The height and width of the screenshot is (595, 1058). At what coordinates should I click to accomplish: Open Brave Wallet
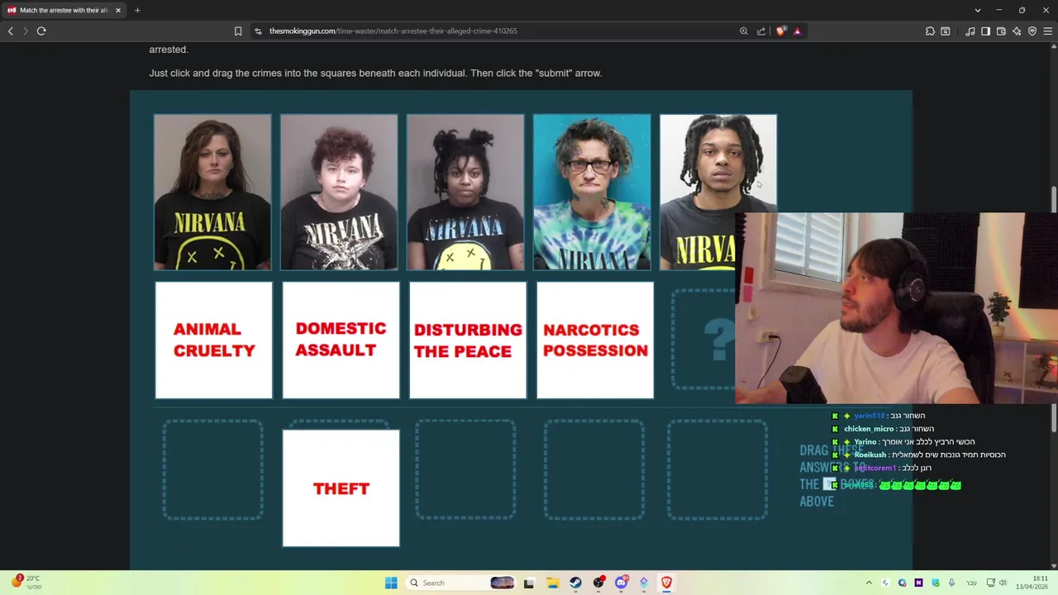[1001, 31]
